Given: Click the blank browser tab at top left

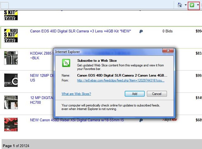Looking at the screenshot, I should coord(5,6).
